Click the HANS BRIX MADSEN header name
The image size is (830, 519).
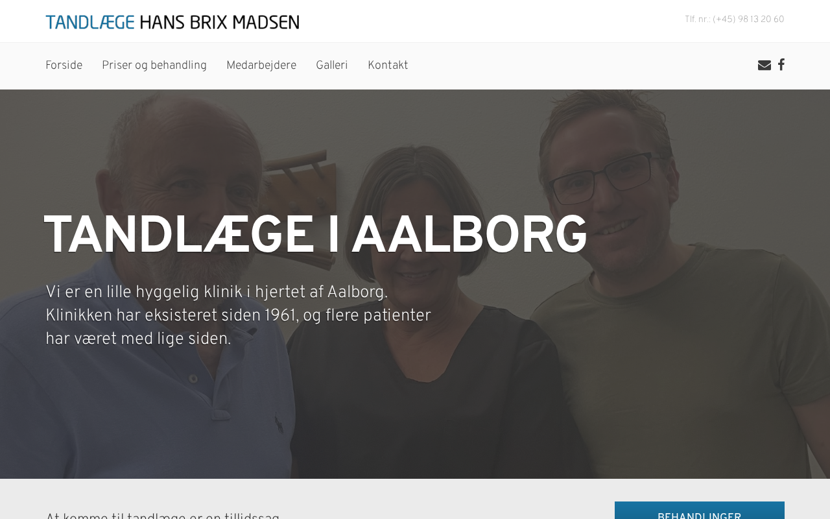(x=219, y=22)
